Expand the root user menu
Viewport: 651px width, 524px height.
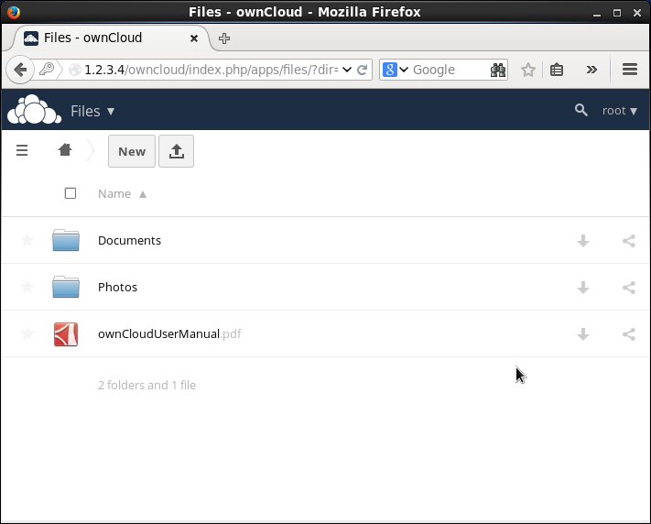(620, 111)
